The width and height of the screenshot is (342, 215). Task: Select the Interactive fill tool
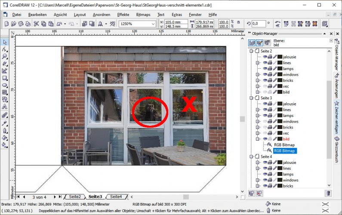click(5, 145)
